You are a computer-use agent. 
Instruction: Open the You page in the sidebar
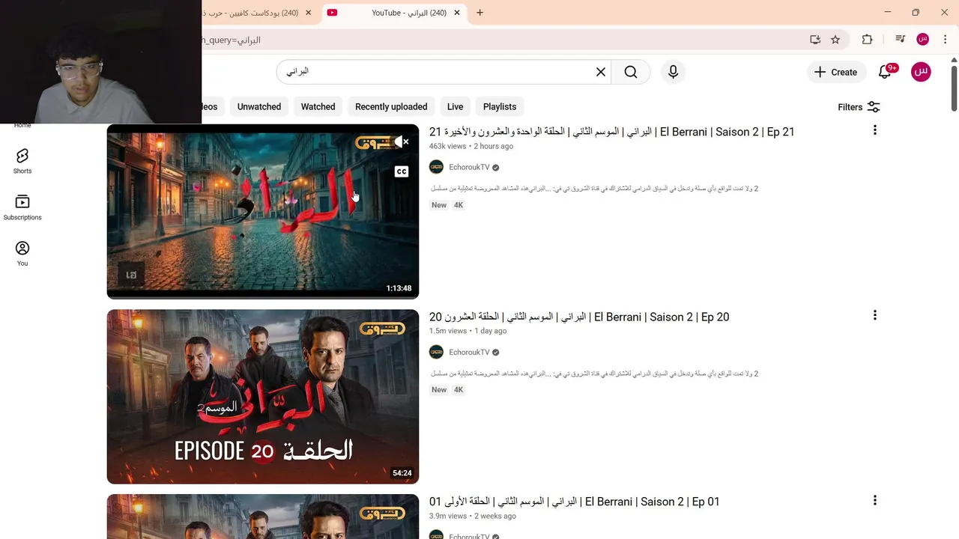point(22,253)
